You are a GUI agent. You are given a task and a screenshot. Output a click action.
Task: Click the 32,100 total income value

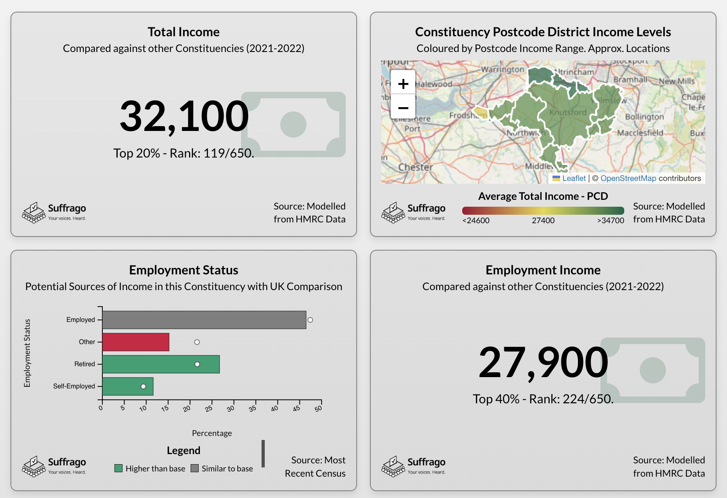pyautogui.click(x=184, y=116)
